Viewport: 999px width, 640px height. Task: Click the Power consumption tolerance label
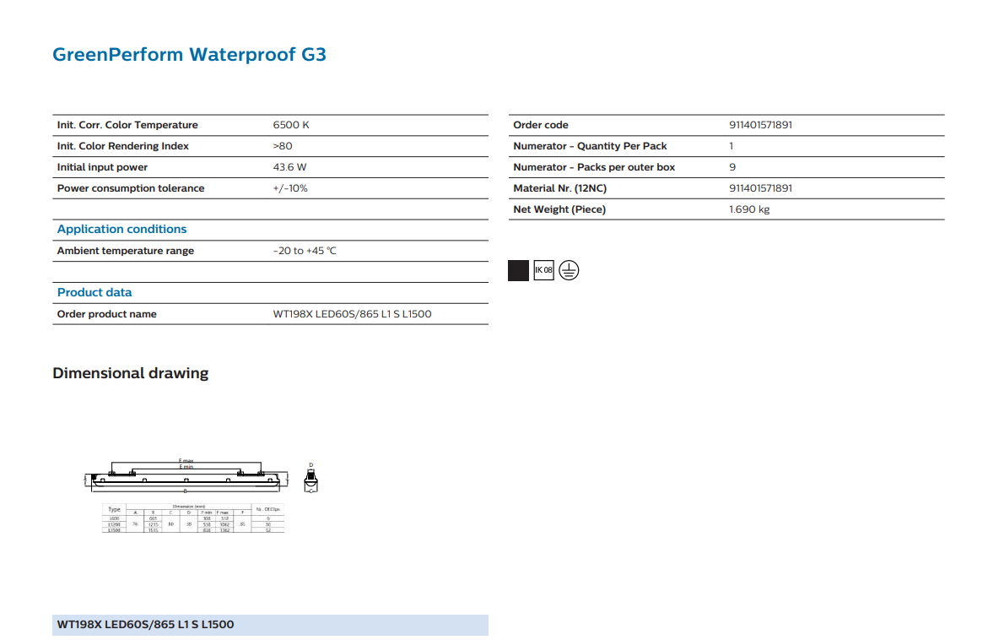[x=131, y=188]
